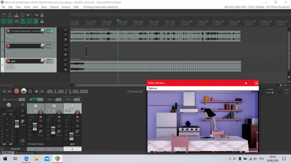Open Microsoft Edge from taskbar
Image resolution: width=291 pixels, height=163 pixels.
pyautogui.click(x=26, y=159)
